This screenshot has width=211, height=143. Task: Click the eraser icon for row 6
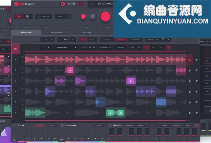pos(196,113)
